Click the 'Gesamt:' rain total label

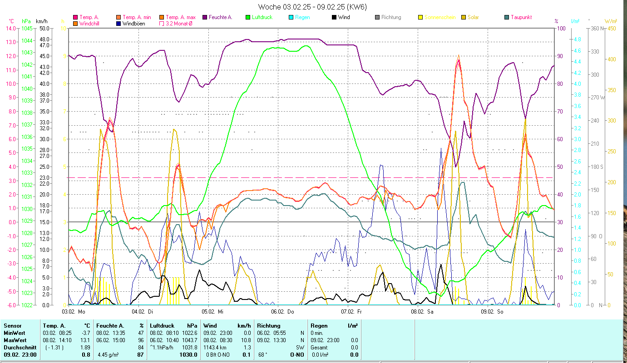click(x=319, y=348)
